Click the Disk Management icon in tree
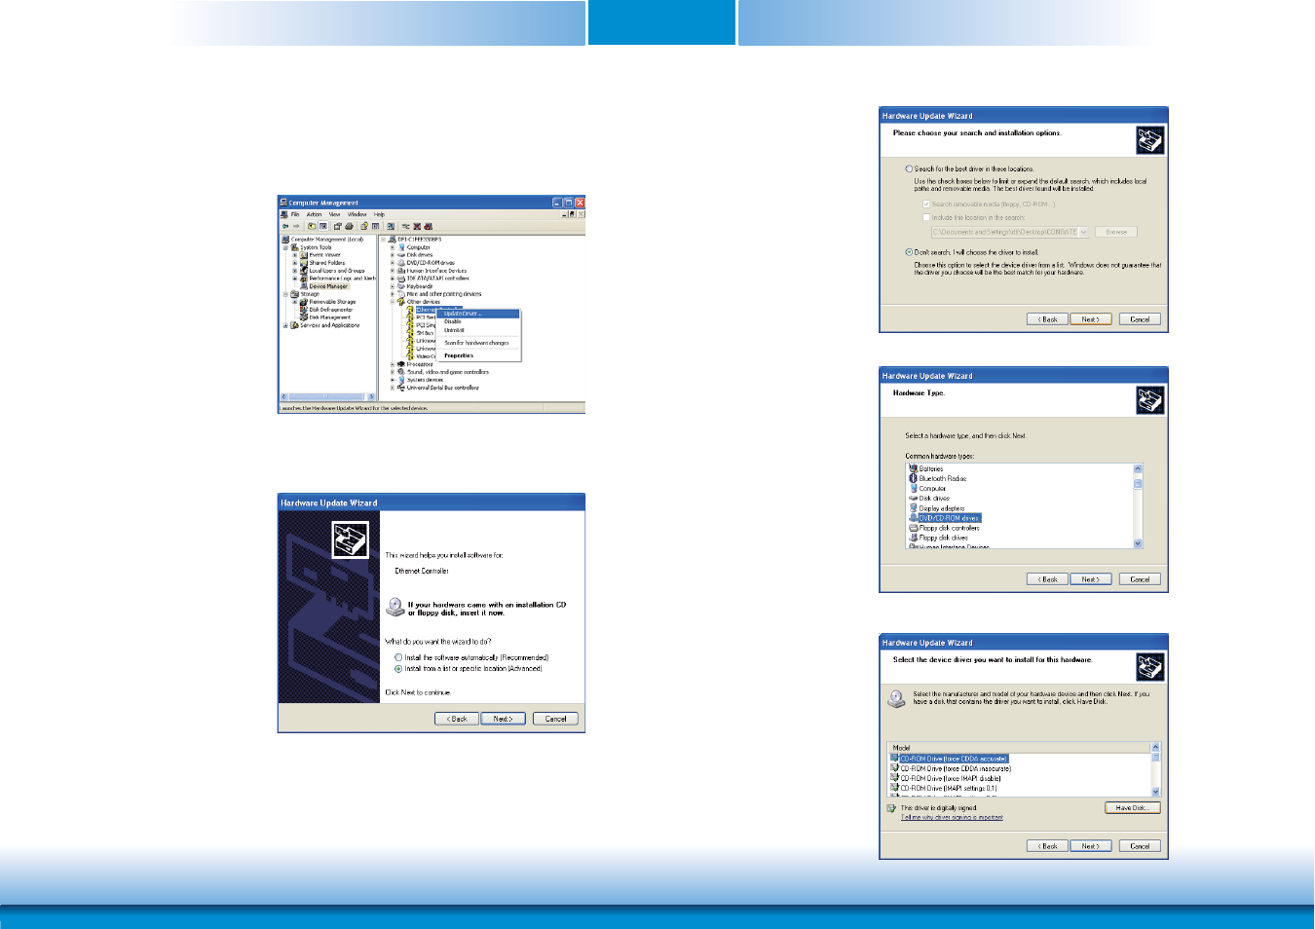Screen dimensions: 1315x929 (x=304, y=317)
